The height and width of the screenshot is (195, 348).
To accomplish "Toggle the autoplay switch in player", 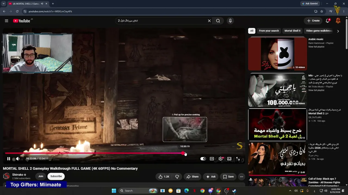I will click(x=203, y=159).
